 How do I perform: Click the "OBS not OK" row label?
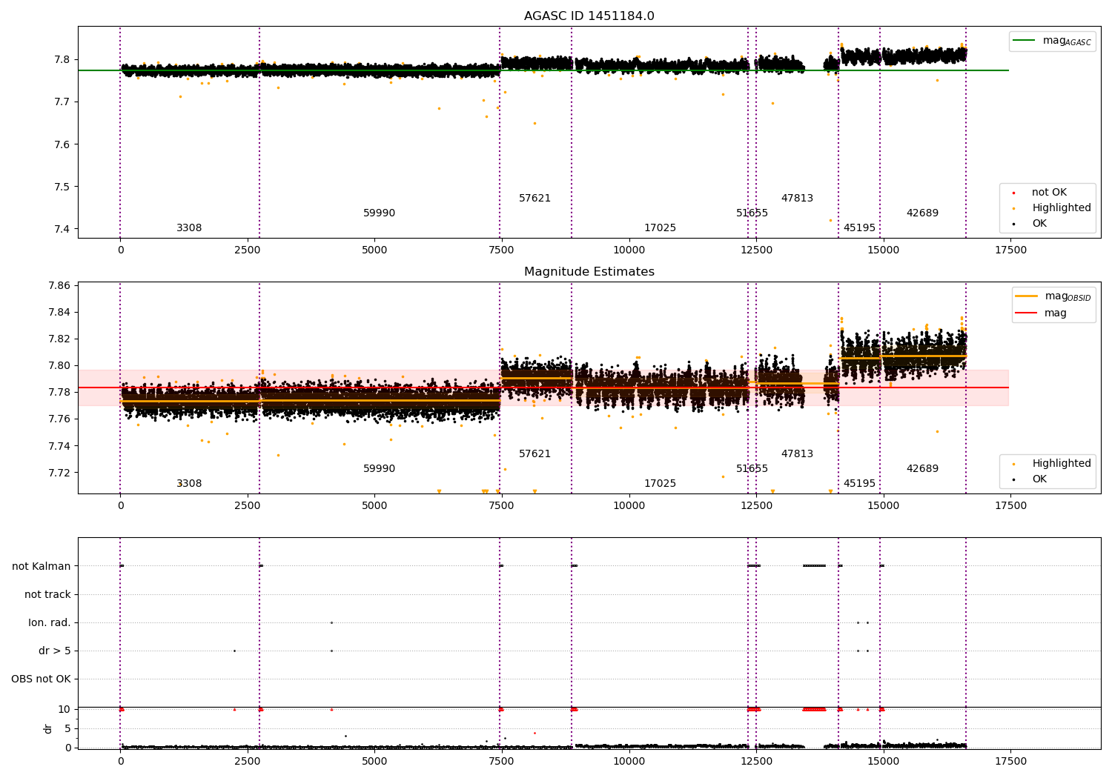coord(41,679)
